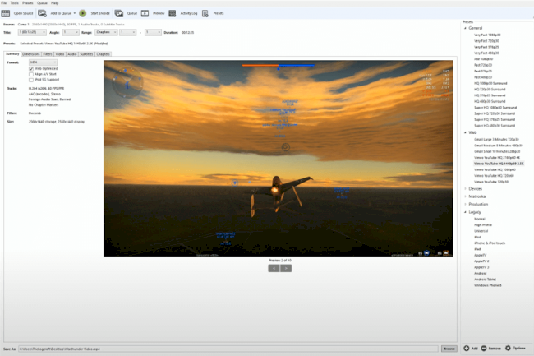
Task: Click the Add preset plus icon
Action: click(467, 348)
